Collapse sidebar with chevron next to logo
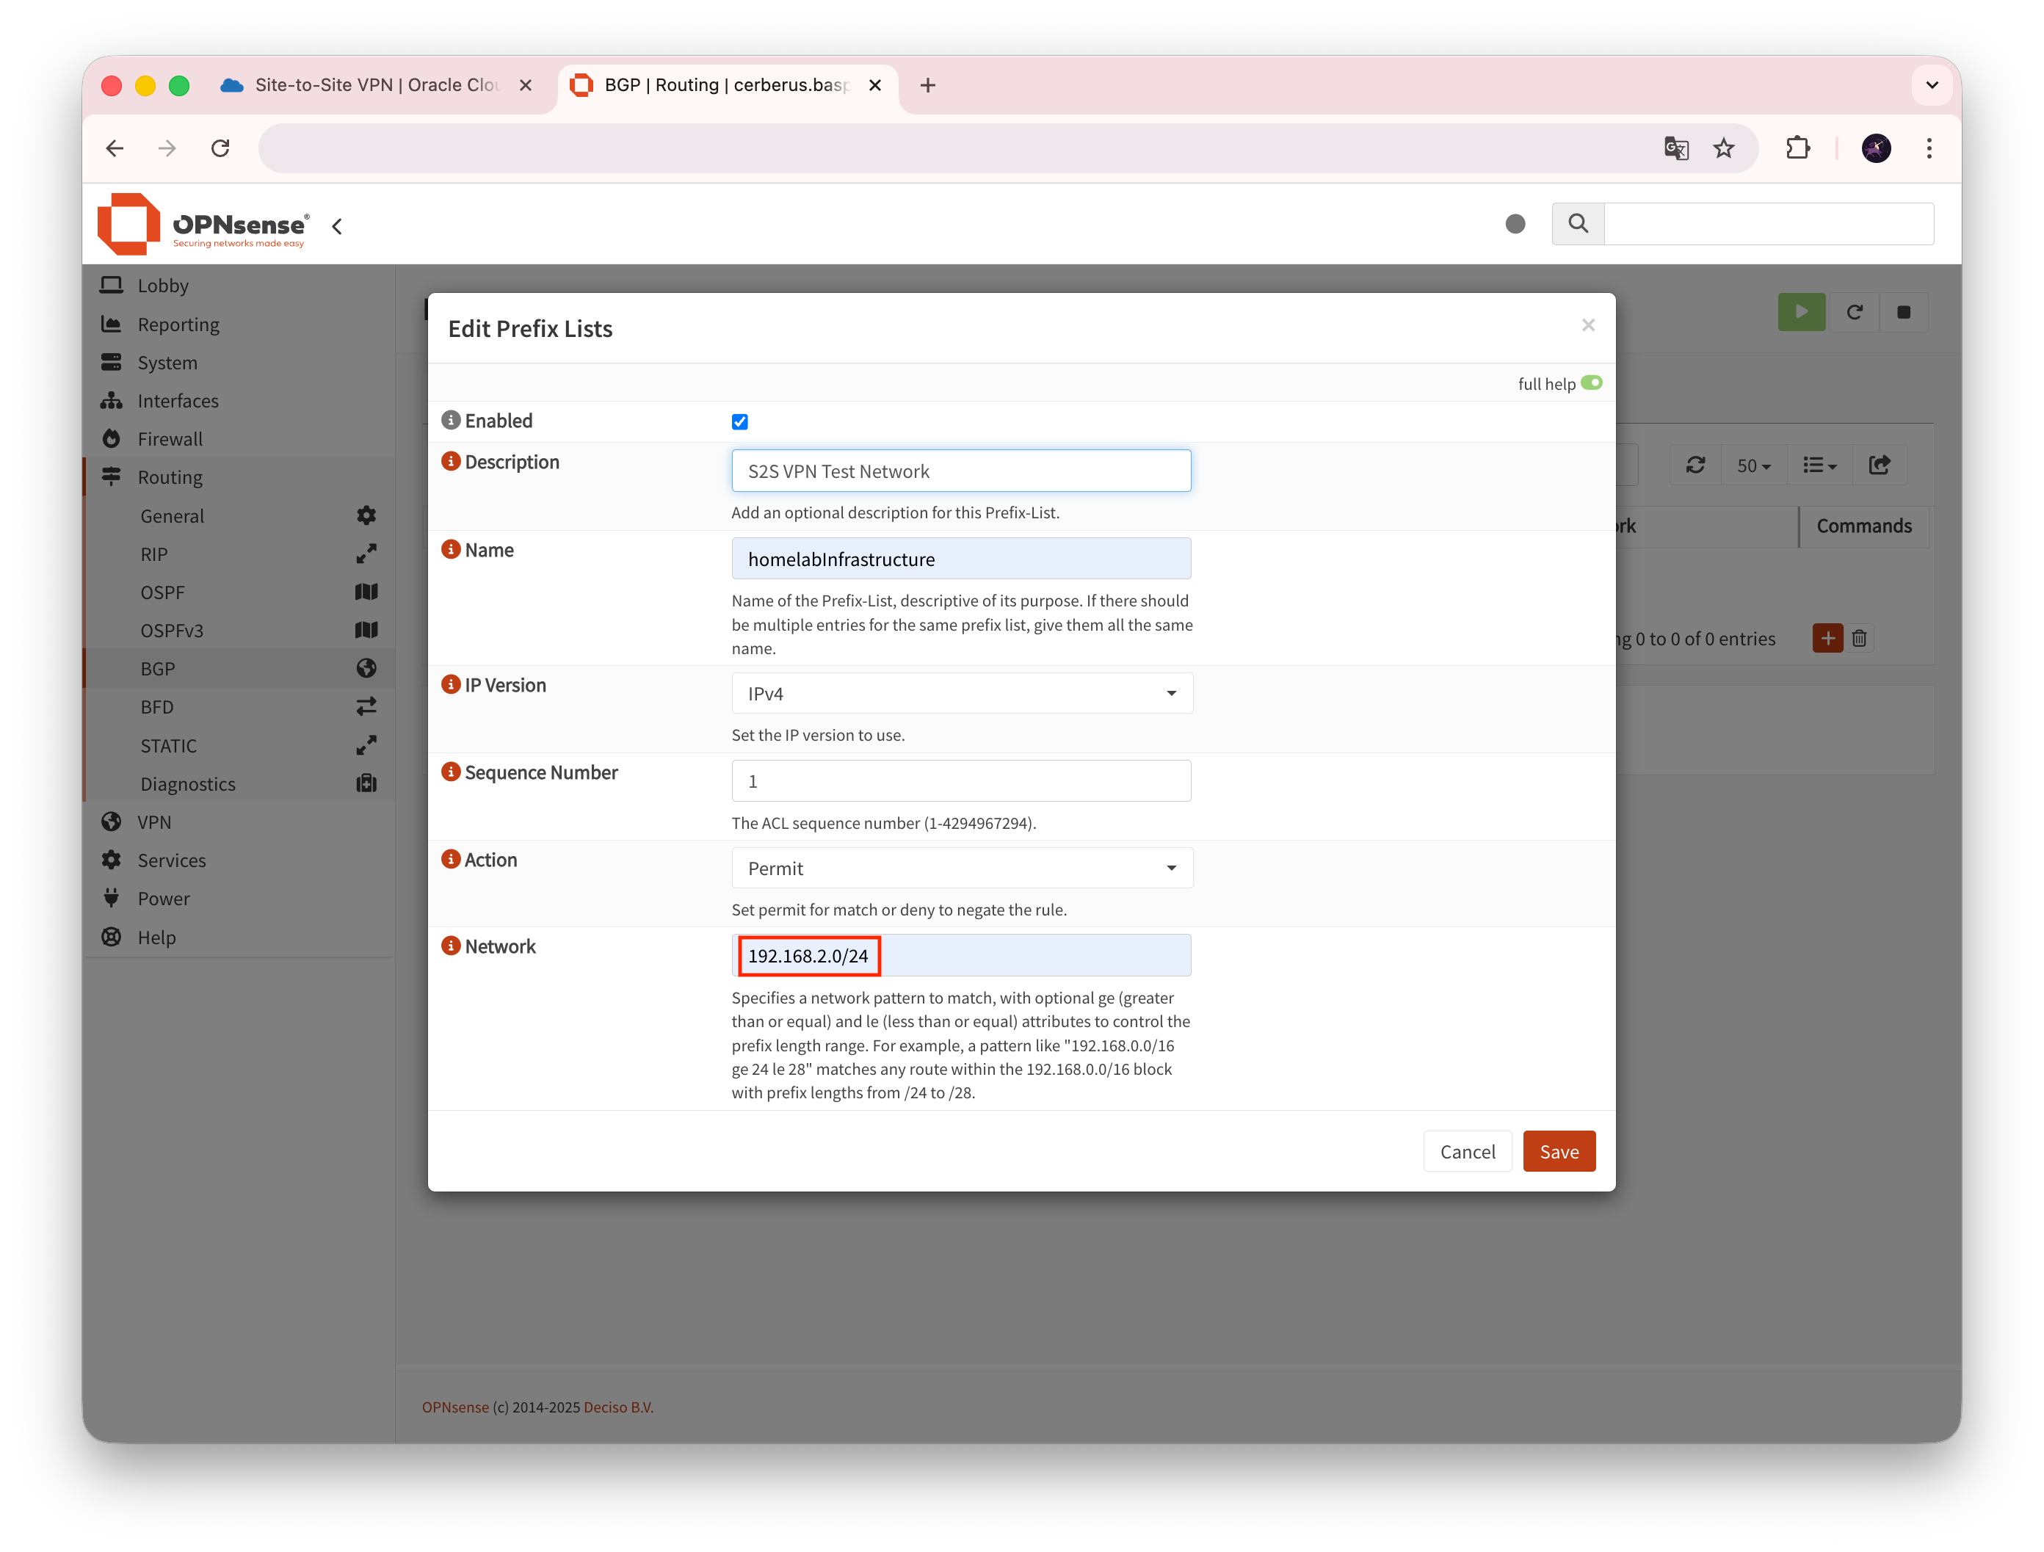2044x1552 pixels. point(337,226)
